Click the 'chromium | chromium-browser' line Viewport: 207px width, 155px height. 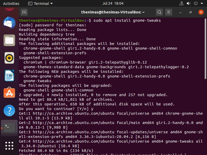click(x=85, y=62)
